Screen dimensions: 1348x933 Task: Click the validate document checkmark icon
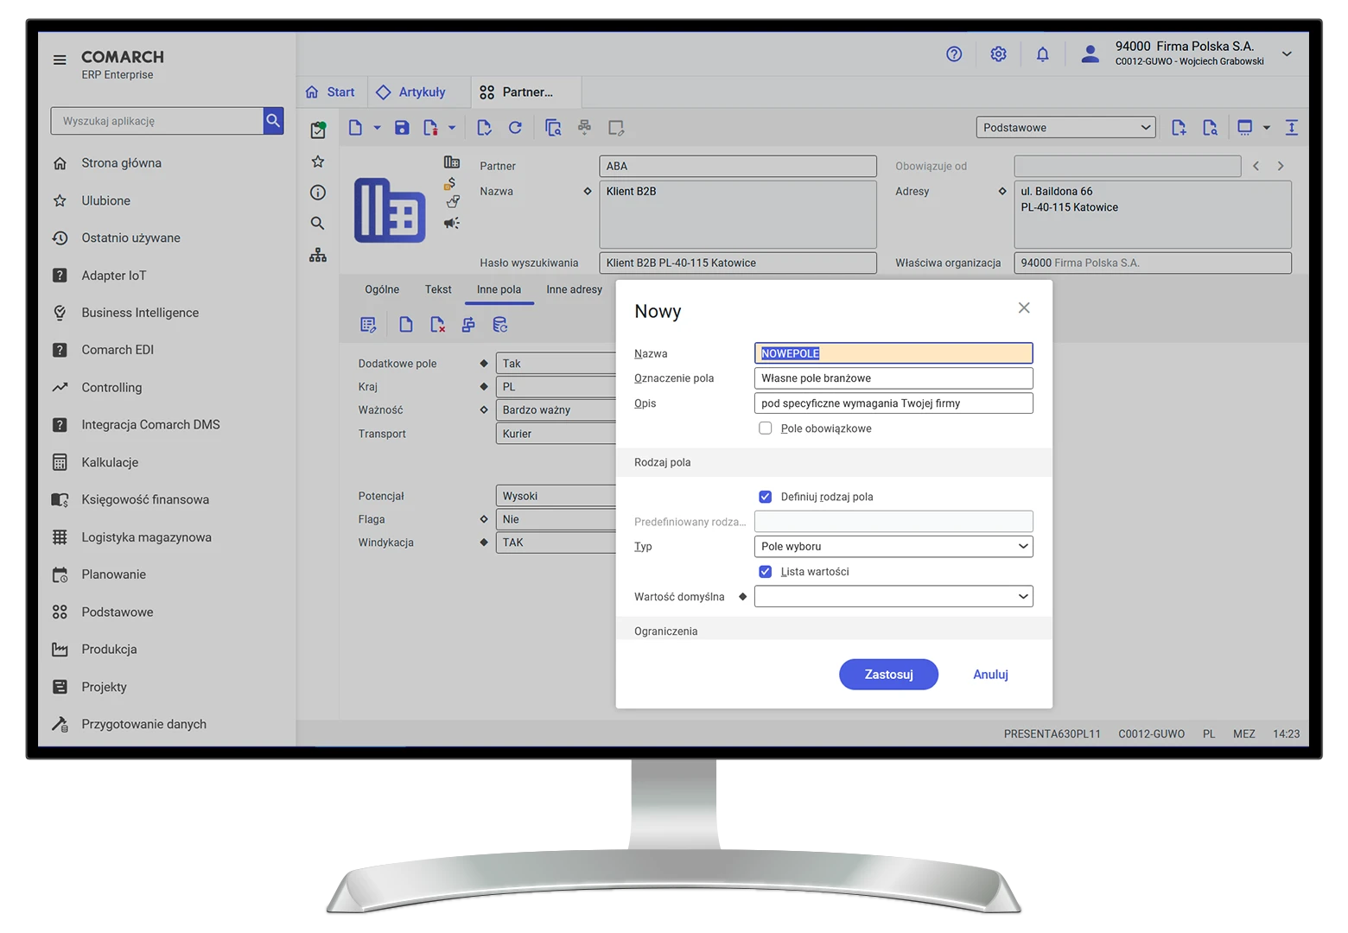point(484,128)
